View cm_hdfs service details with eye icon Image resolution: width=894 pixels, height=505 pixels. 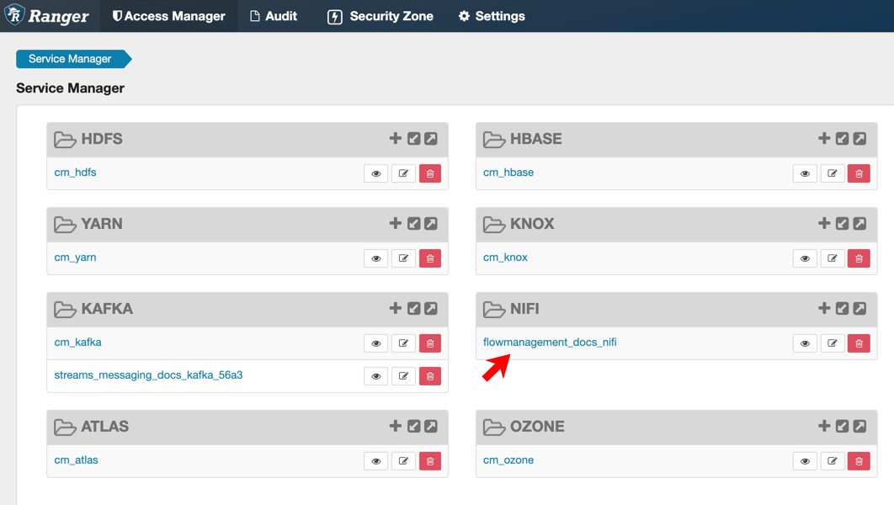376,173
